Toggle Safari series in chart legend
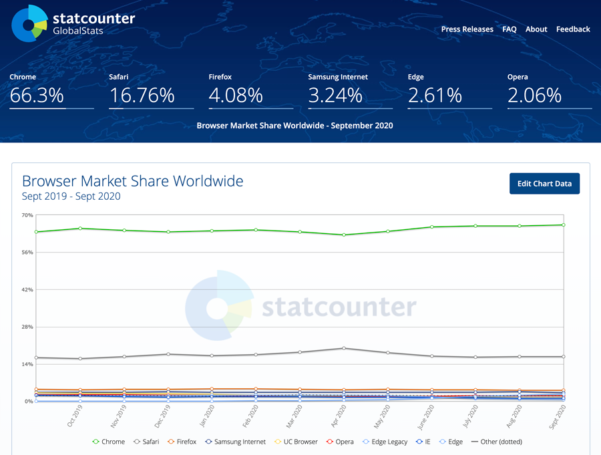Screen dimensions: 601x455 pyautogui.click(x=146, y=442)
